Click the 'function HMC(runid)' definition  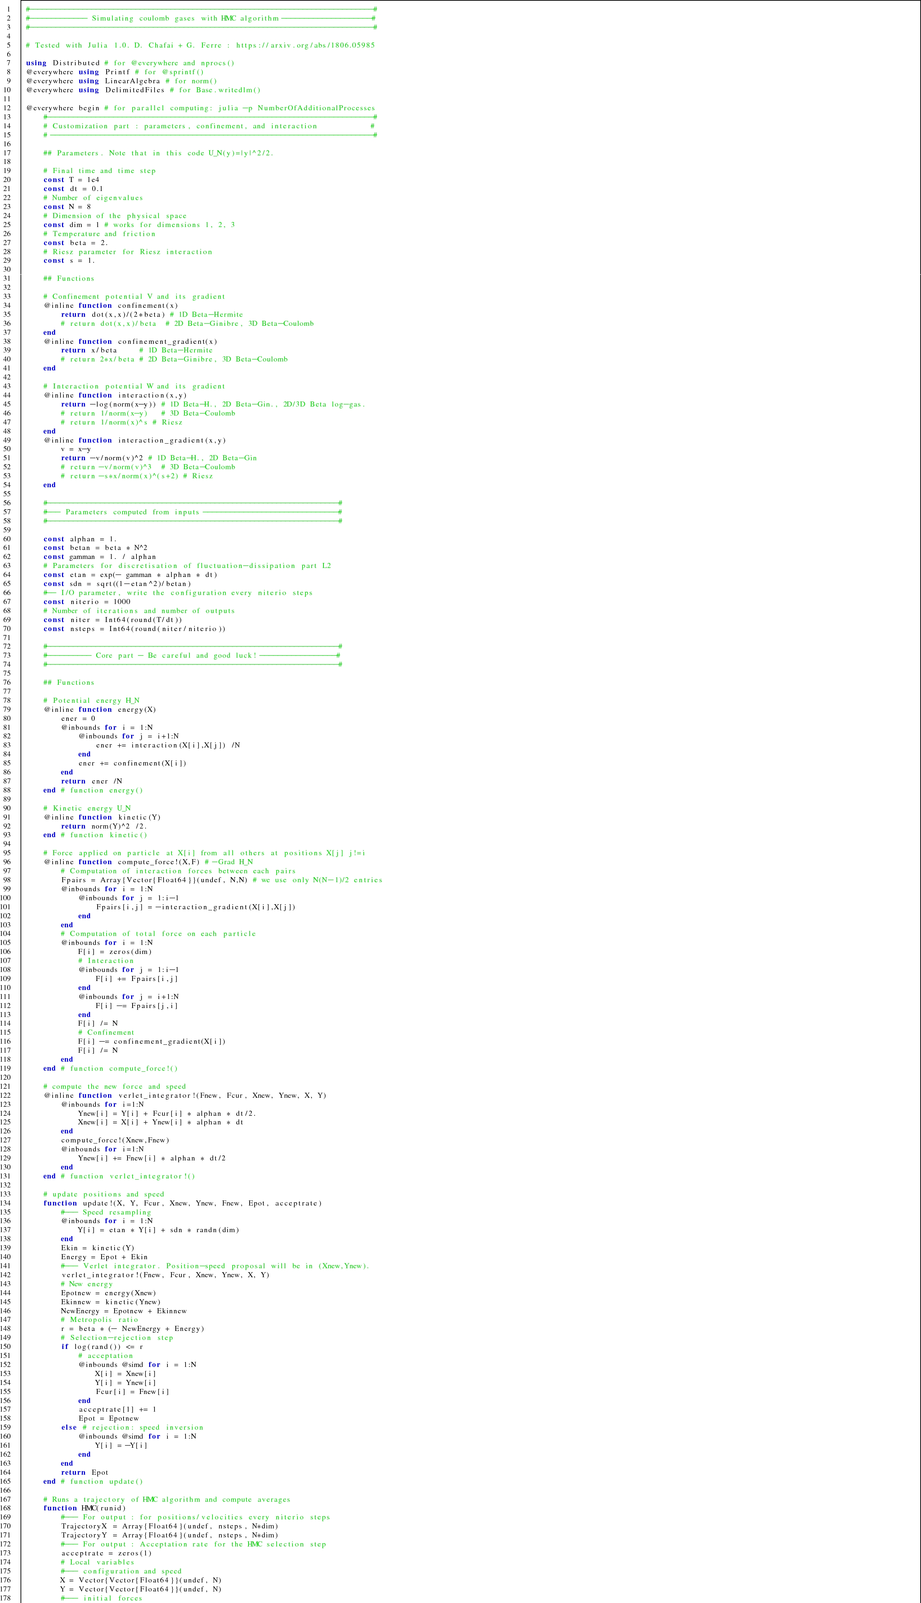(85, 1508)
